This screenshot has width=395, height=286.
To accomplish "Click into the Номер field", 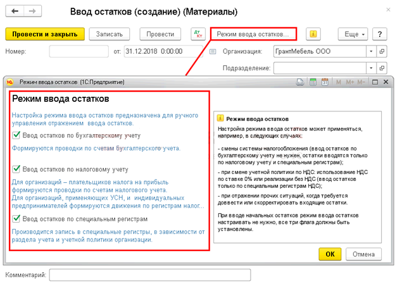I will 79,51.
